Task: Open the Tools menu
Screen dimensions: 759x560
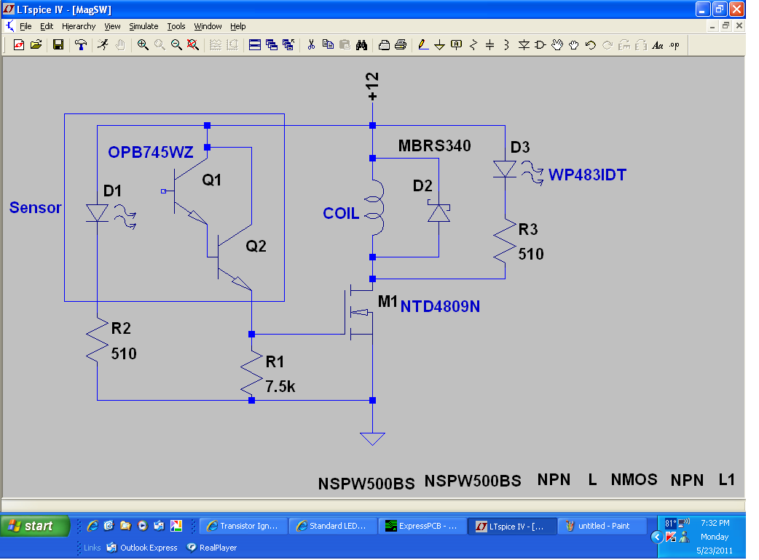Action: click(x=176, y=26)
